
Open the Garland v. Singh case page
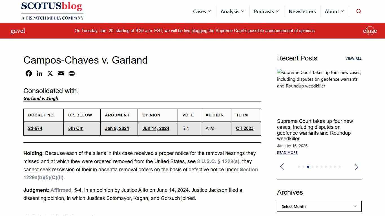click(x=41, y=98)
